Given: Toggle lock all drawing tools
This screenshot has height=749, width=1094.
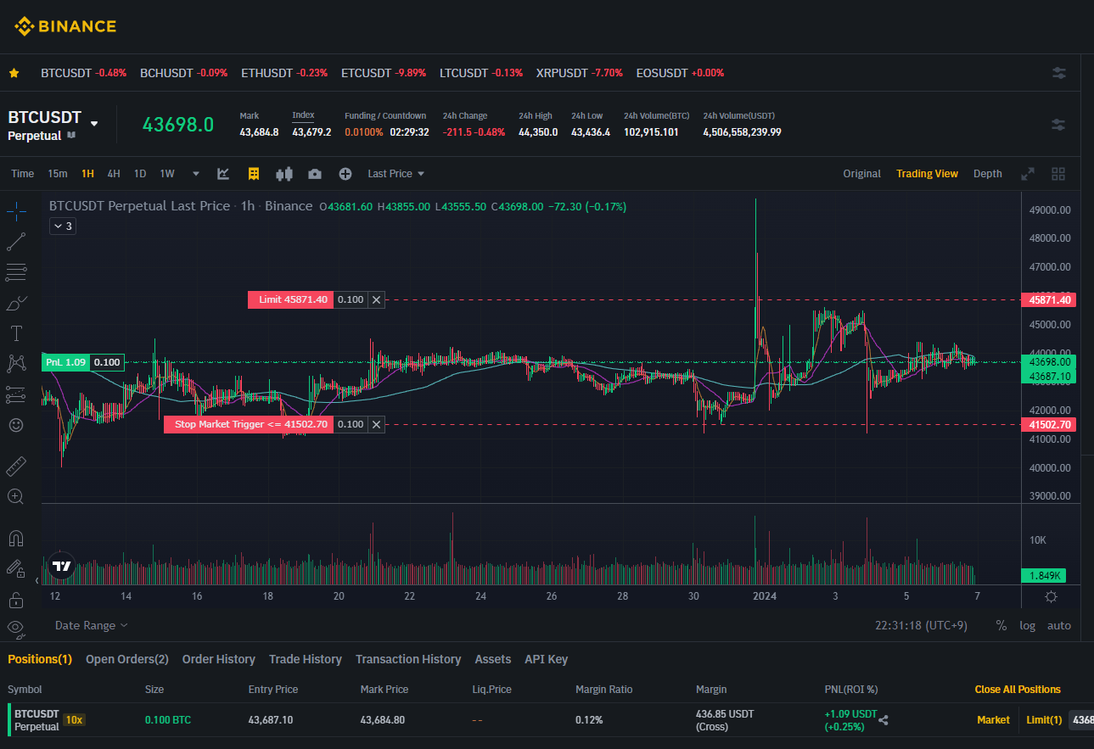Looking at the screenshot, I should [x=16, y=600].
